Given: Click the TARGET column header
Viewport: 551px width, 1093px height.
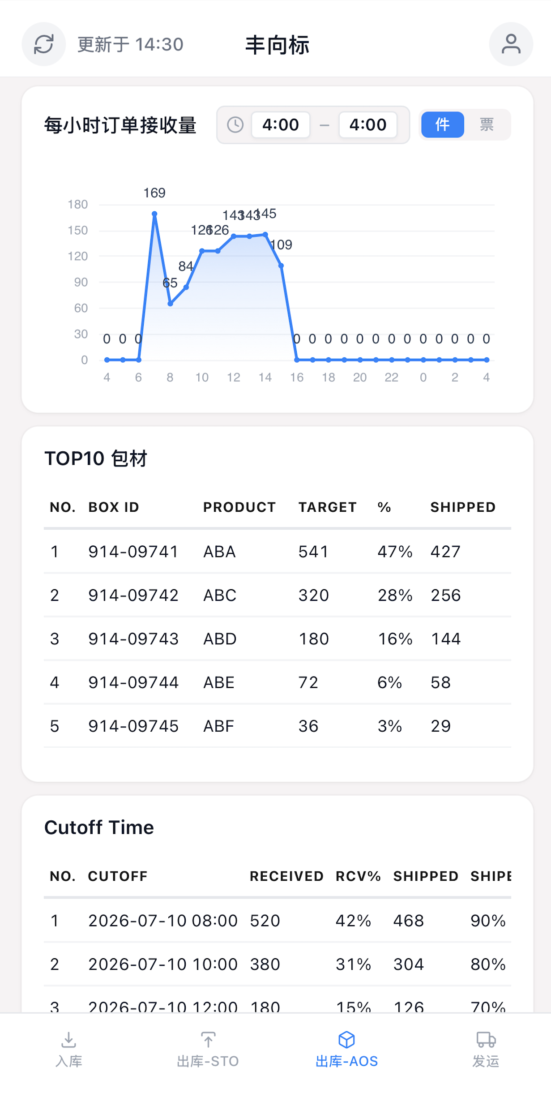Looking at the screenshot, I should [327, 507].
